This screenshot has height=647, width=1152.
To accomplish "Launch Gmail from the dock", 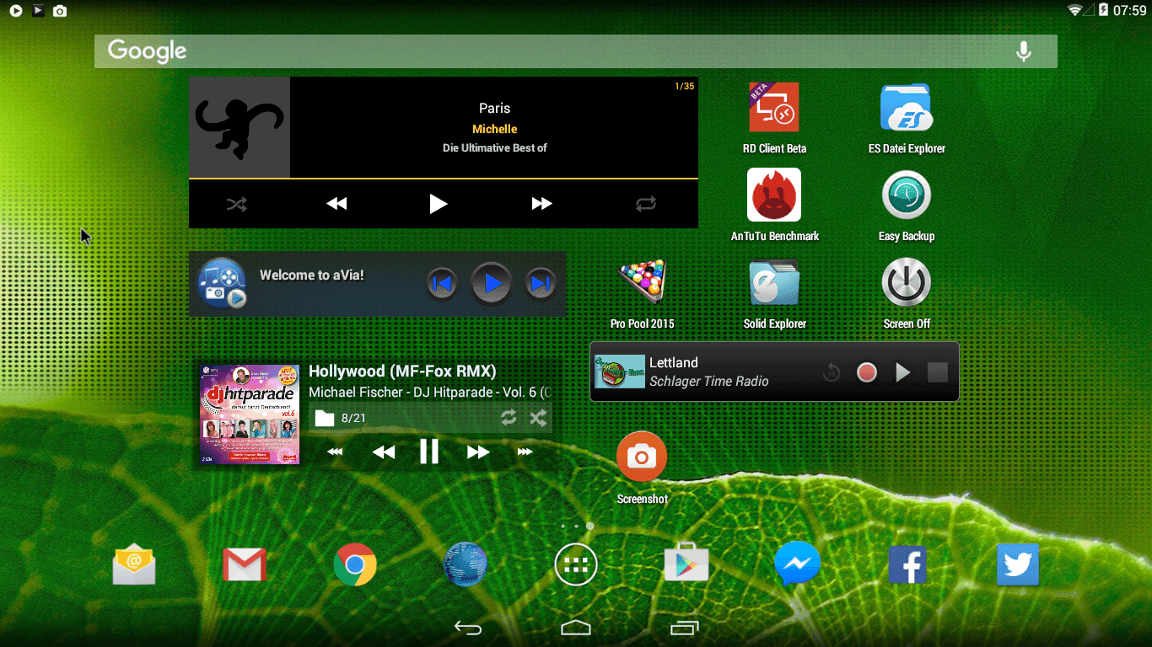I will pyautogui.click(x=245, y=564).
